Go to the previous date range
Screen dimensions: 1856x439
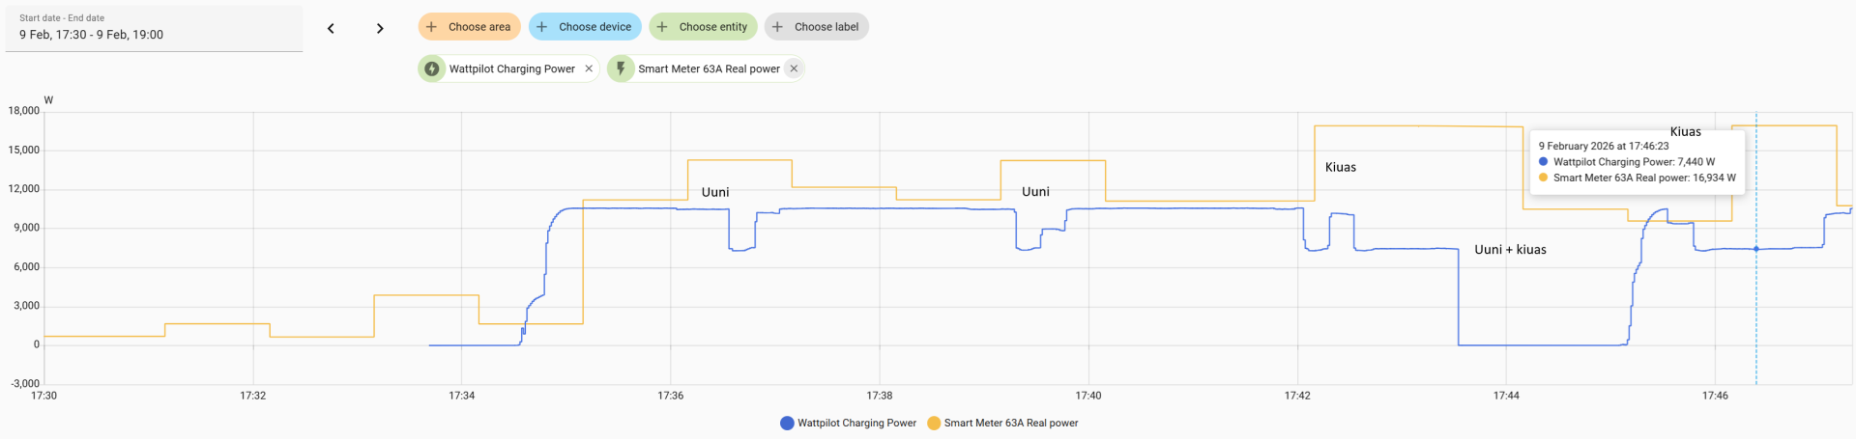click(331, 29)
